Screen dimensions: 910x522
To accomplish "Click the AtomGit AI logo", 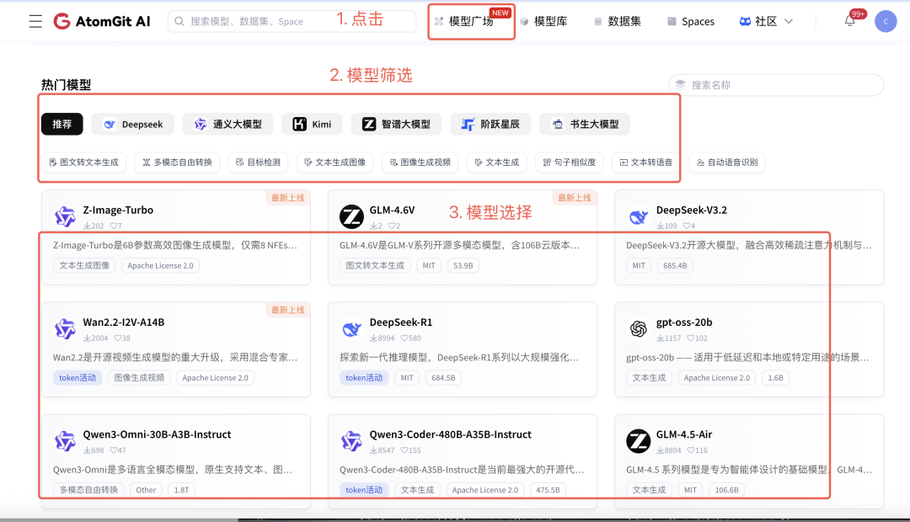I will coord(101,21).
